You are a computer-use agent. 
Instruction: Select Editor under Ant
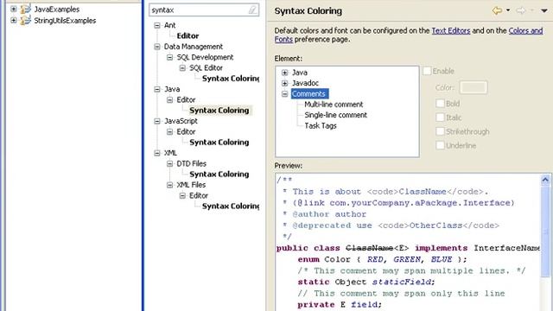click(x=188, y=36)
